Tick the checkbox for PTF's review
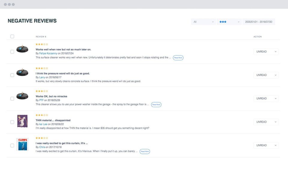Image resolution: width=288 pixels, height=189 pixels. [x=12, y=99]
